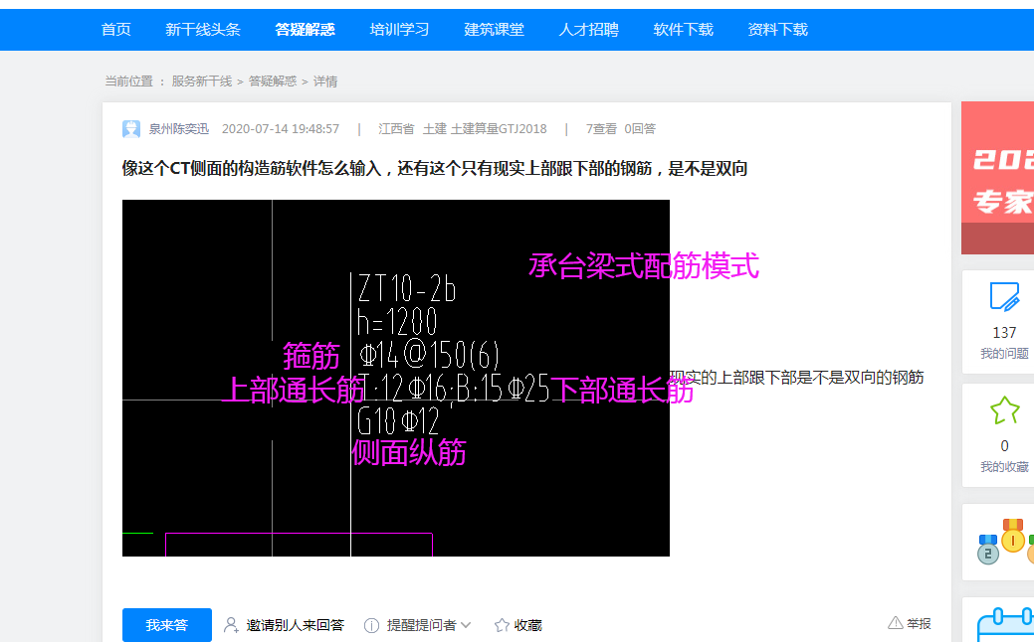
Task: Click the green star 我的收藏 icon
Action: point(1006,408)
